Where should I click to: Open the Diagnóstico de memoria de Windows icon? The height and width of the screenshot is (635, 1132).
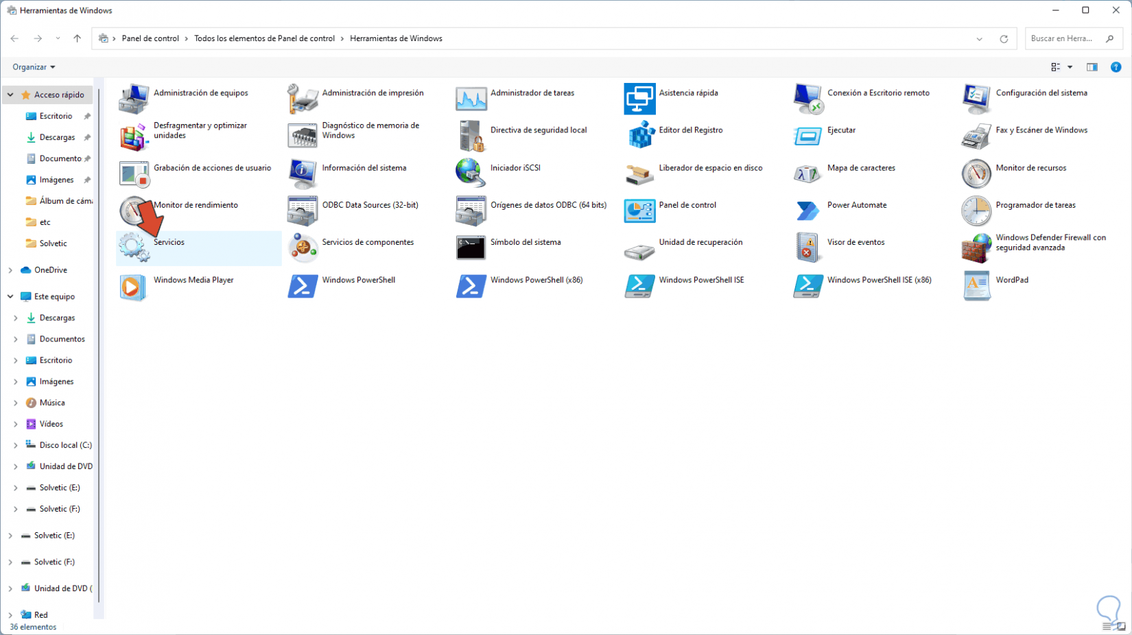click(x=303, y=136)
